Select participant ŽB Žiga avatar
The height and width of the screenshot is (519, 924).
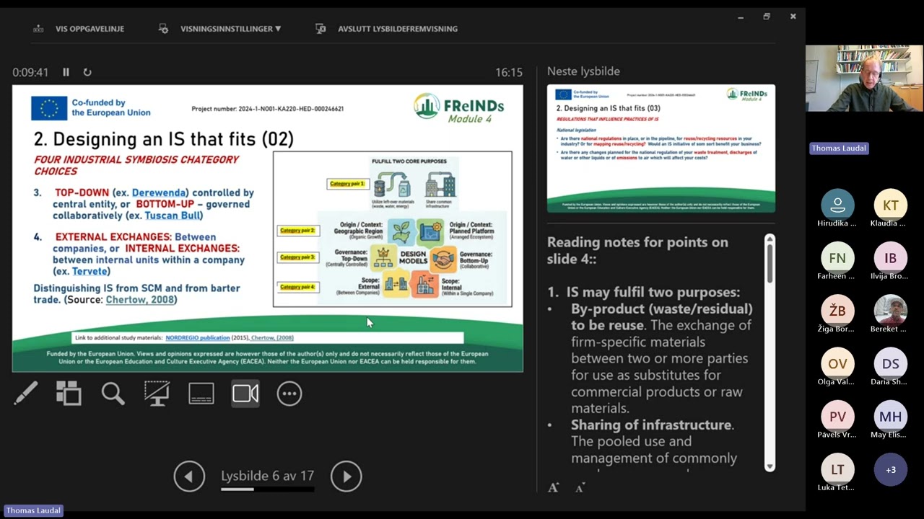pyautogui.click(x=837, y=311)
